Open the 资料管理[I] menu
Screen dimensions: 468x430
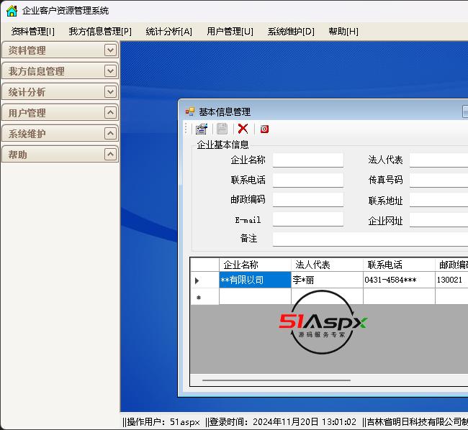[x=33, y=32]
